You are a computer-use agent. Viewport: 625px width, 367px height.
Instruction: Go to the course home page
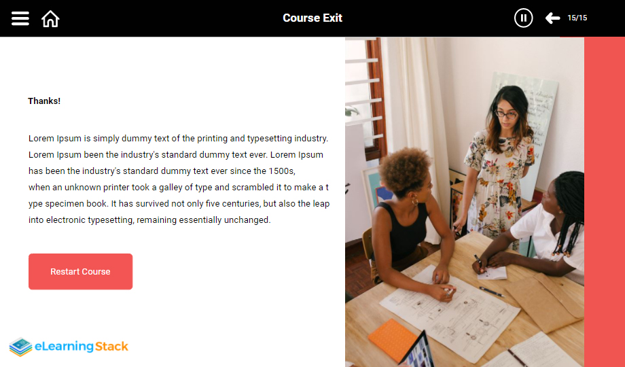(50, 18)
